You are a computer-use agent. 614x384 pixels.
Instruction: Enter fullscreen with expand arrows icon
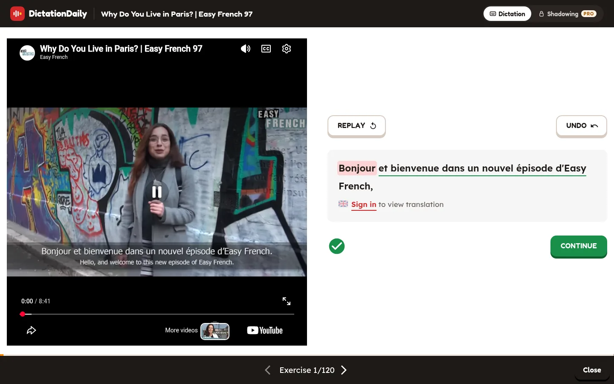tap(287, 301)
